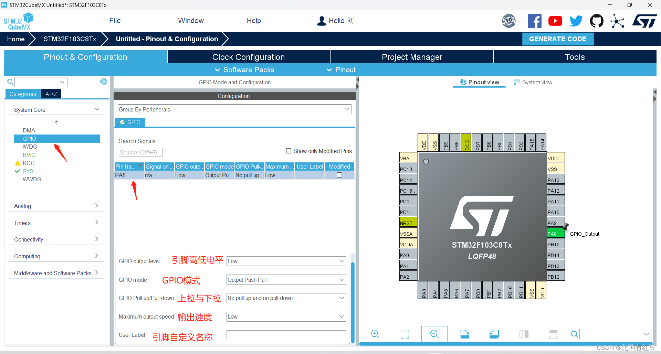The width and height of the screenshot is (661, 354).
Task: Select PA8 pin on the chip
Action: pyautogui.click(x=556, y=234)
